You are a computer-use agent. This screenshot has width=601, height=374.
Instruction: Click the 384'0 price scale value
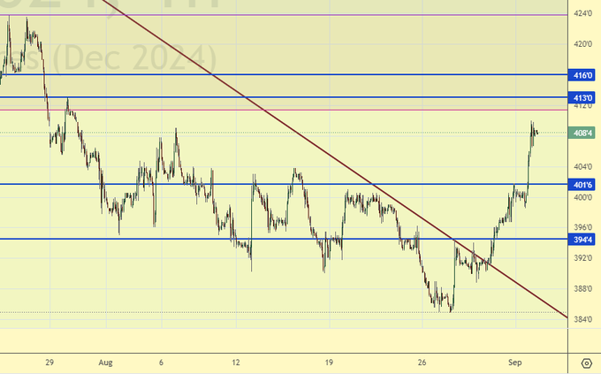click(583, 319)
